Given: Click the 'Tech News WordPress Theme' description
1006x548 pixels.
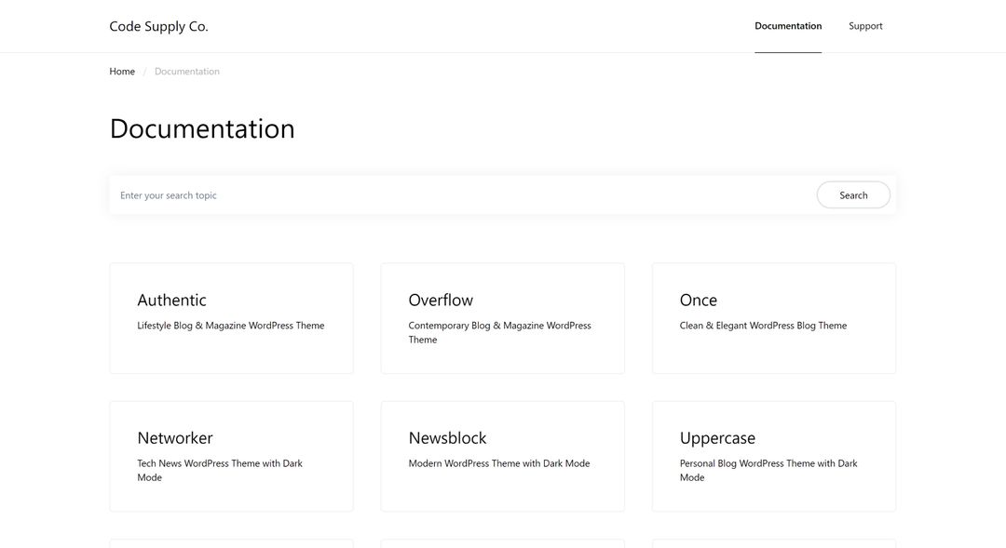Looking at the screenshot, I should point(219,470).
